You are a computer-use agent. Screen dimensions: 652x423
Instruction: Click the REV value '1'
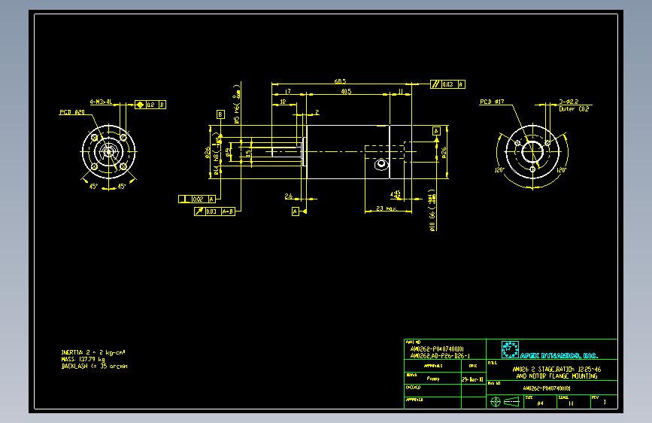click(605, 402)
